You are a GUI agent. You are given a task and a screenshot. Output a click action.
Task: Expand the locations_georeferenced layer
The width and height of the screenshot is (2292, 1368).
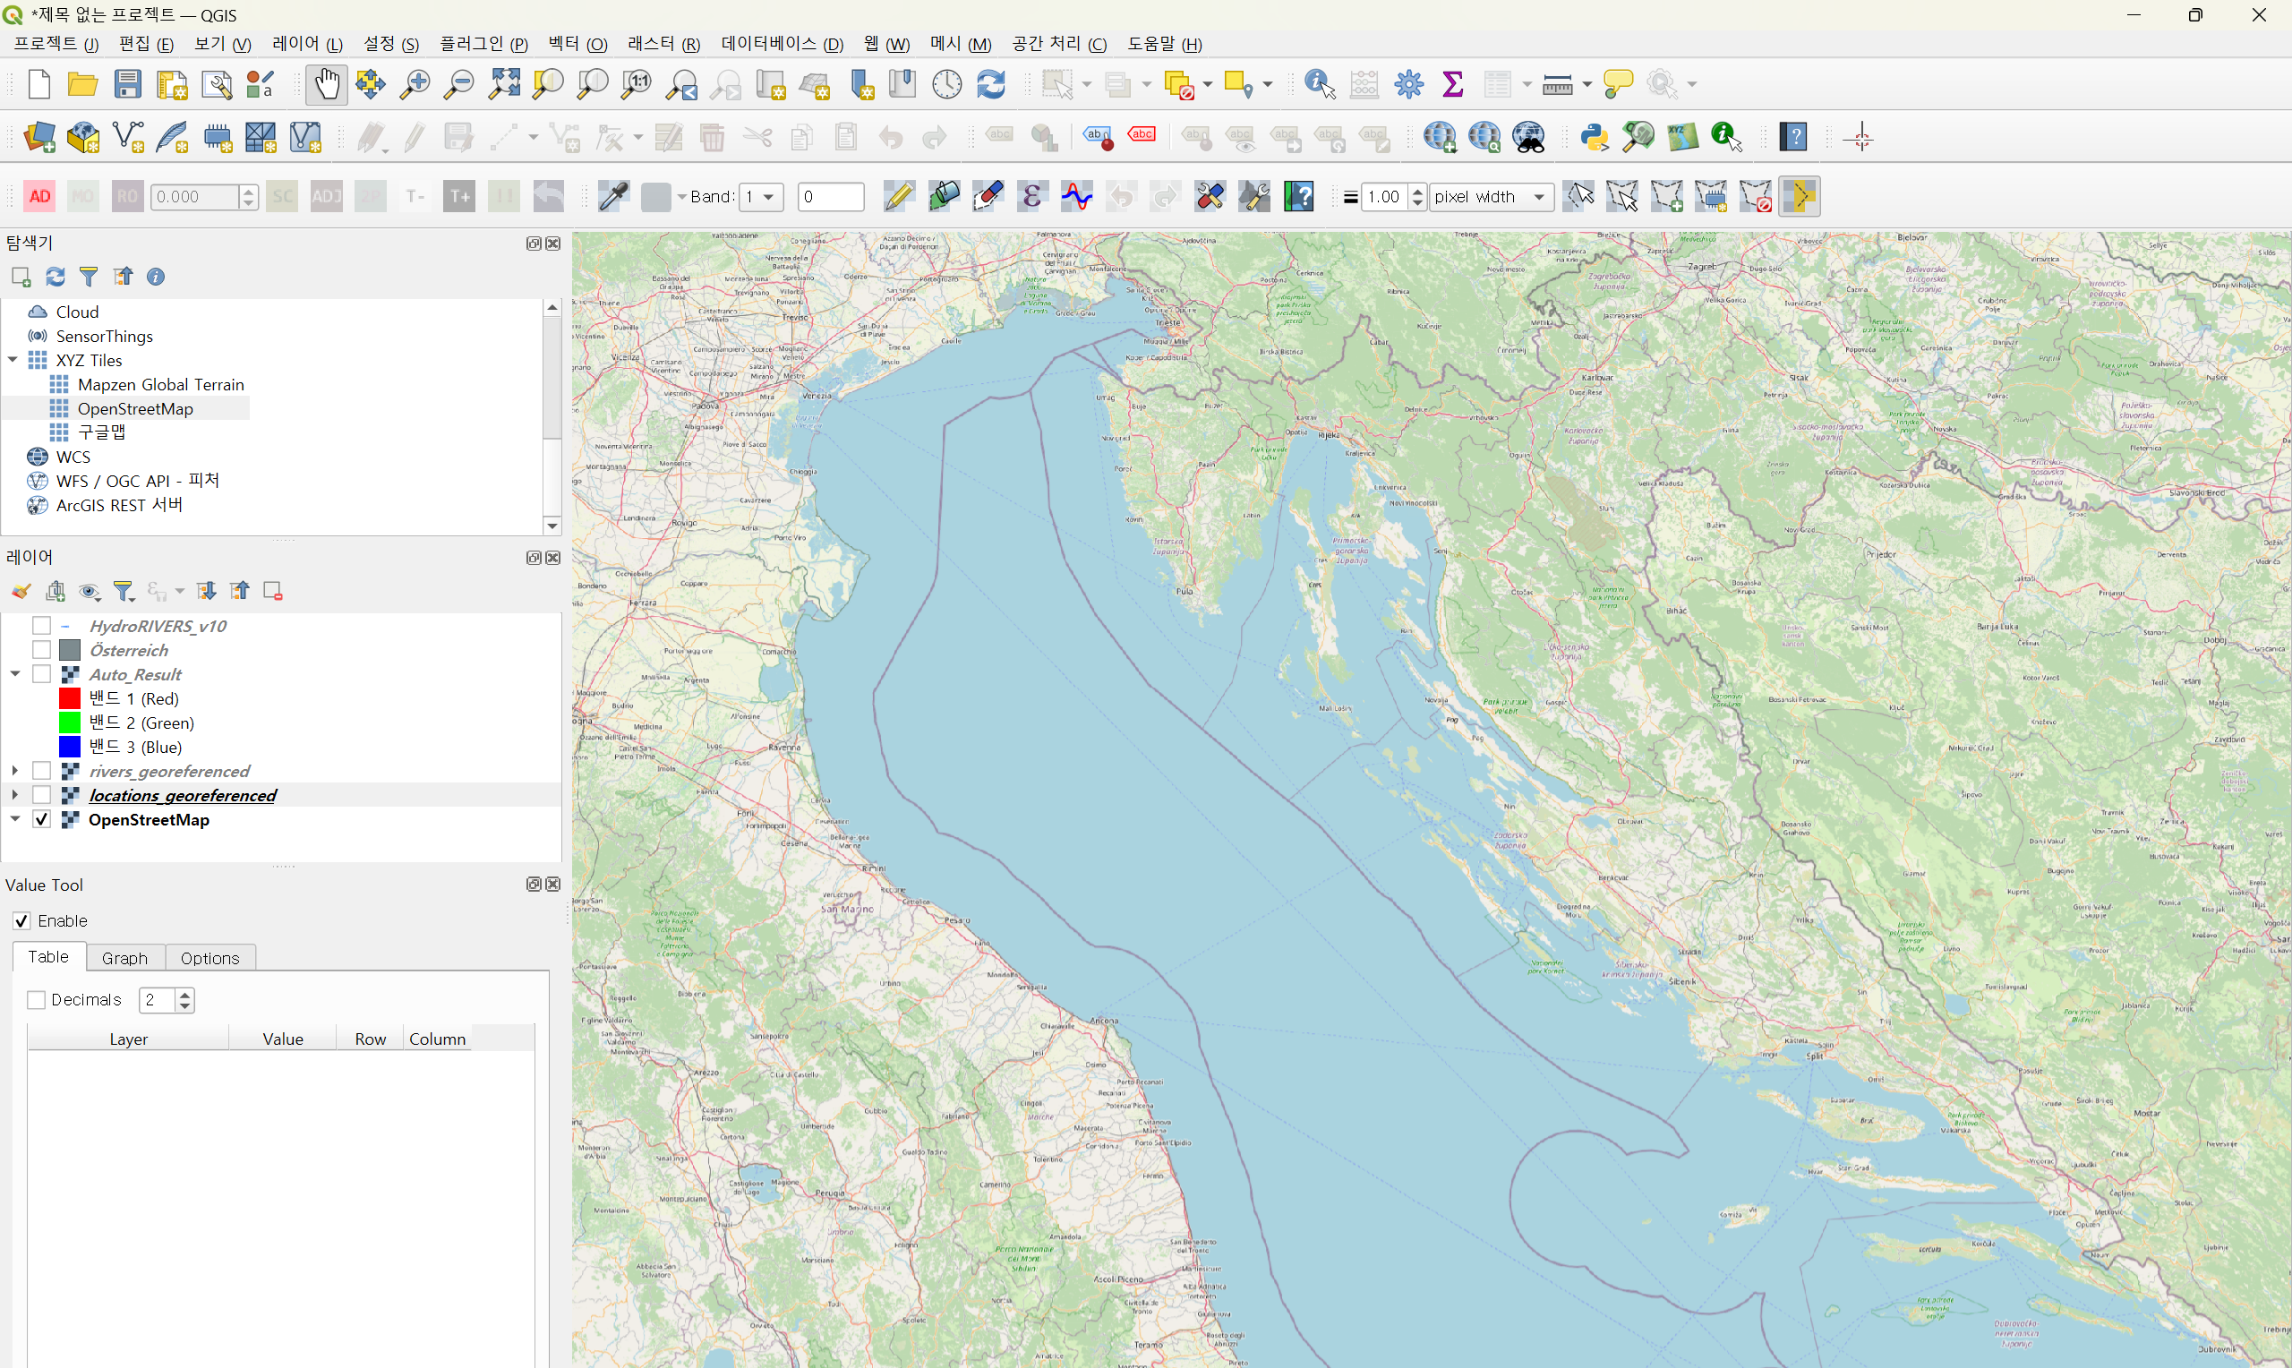click(x=15, y=795)
